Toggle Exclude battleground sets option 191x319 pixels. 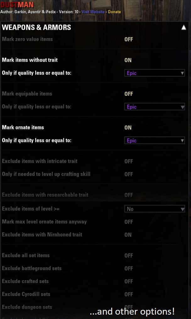tap(128, 269)
